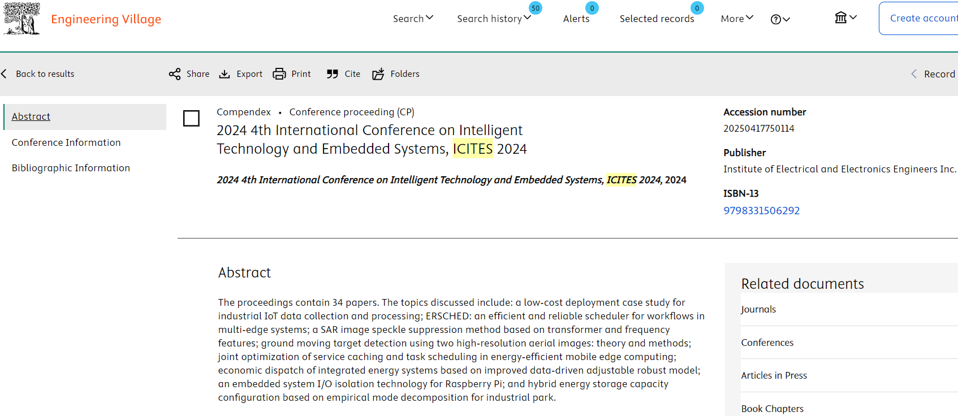Open the Engineering Village home link
The height and width of the screenshot is (416, 958).
click(106, 19)
